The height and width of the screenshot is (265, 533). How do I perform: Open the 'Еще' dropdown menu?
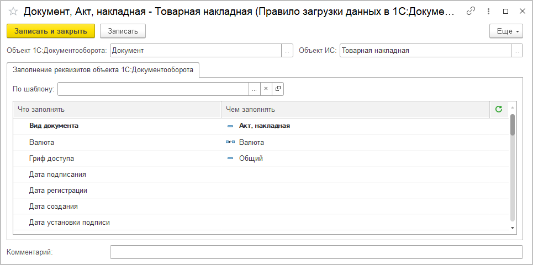pyautogui.click(x=506, y=31)
